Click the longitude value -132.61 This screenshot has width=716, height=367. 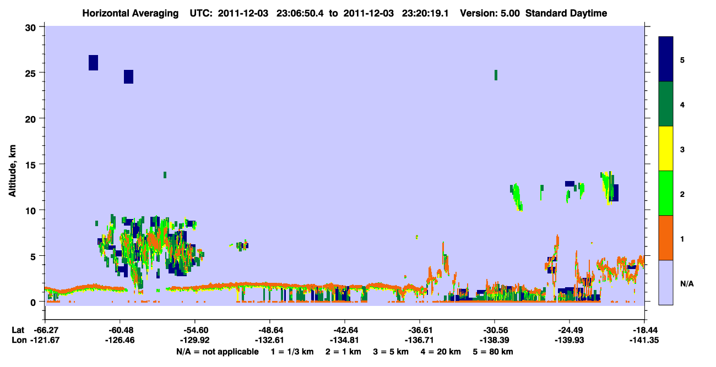[x=270, y=340]
